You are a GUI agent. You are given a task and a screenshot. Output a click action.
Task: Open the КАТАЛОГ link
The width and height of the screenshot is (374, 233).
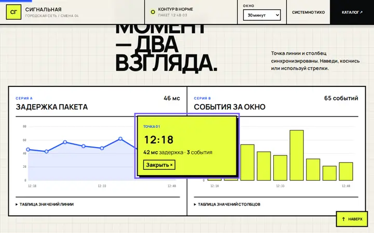pyautogui.click(x=352, y=12)
